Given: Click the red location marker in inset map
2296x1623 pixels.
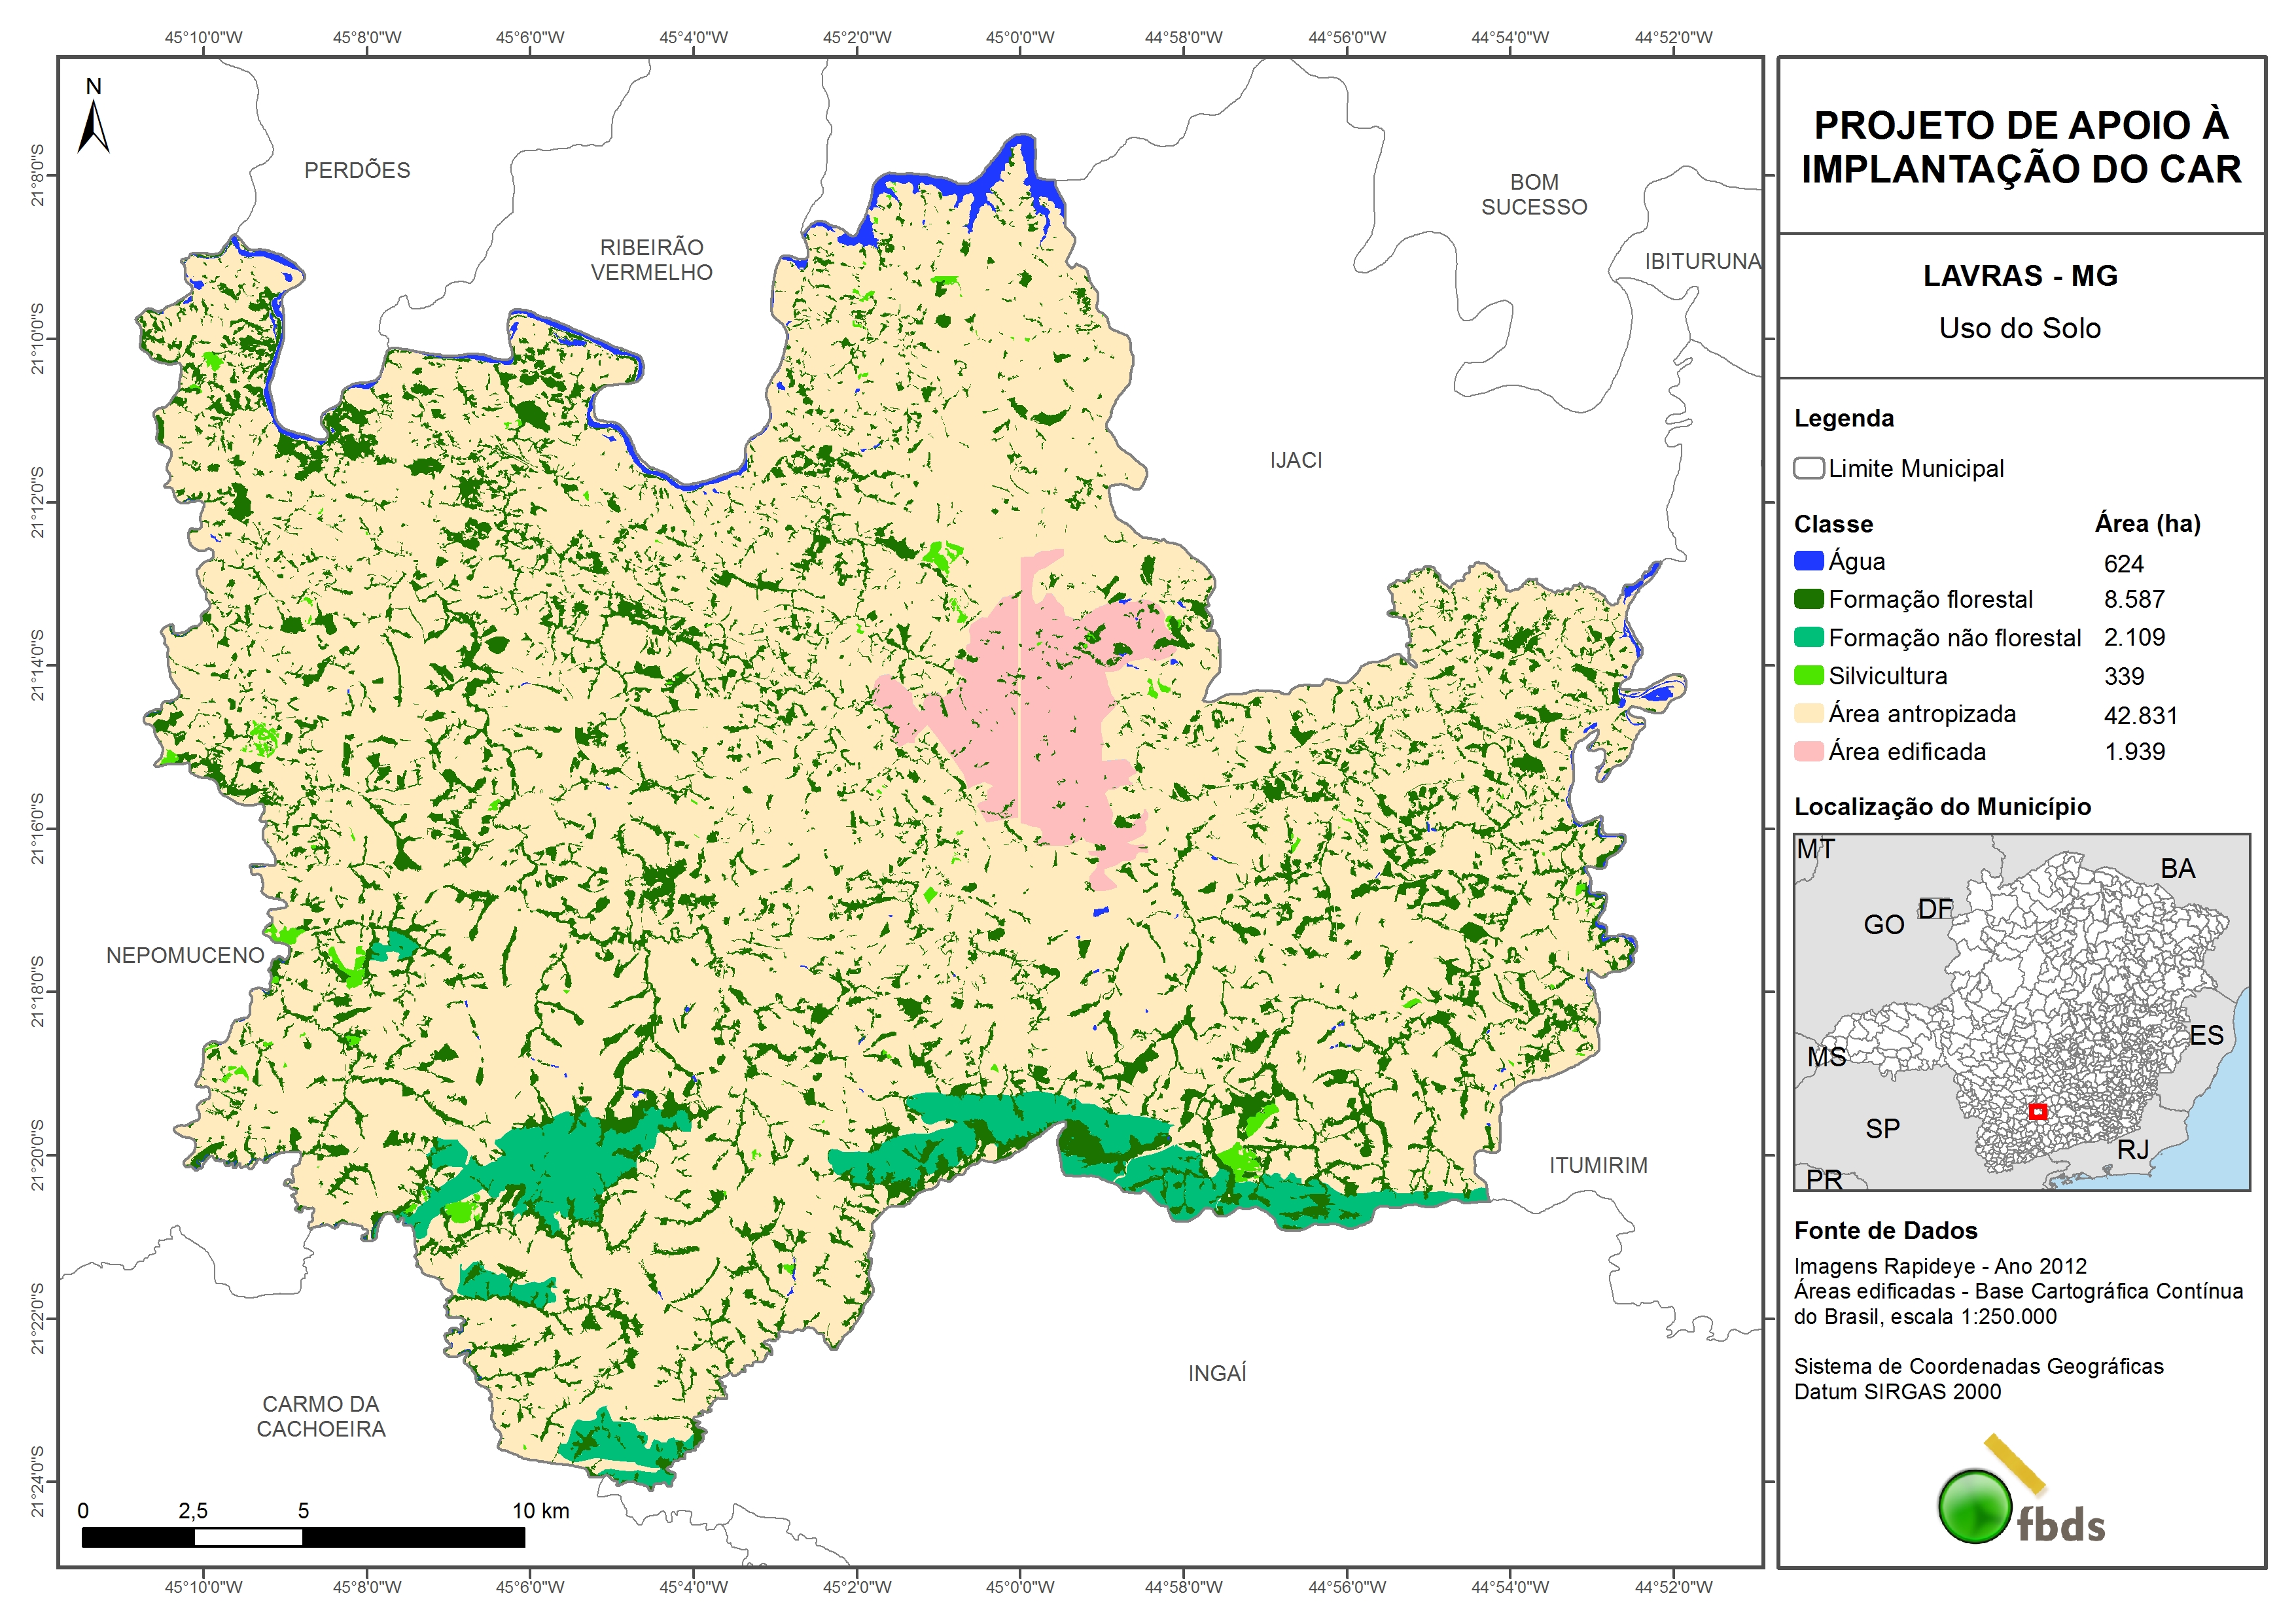Looking at the screenshot, I should point(2037,1112).
